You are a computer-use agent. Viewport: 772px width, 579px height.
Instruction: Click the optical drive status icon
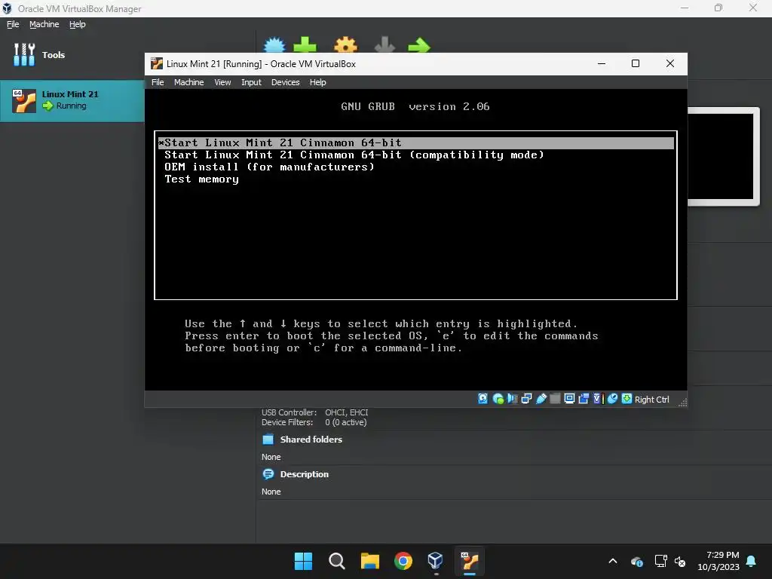498,399
